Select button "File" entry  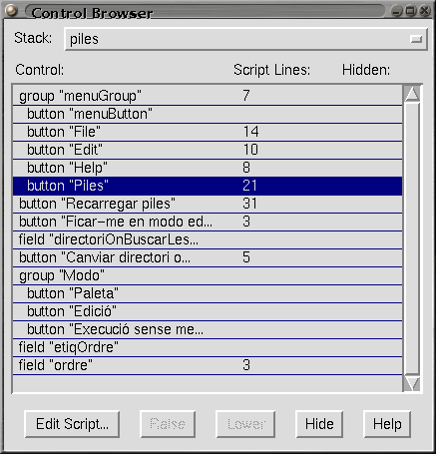pyautogui.click(x=208, y=132)
